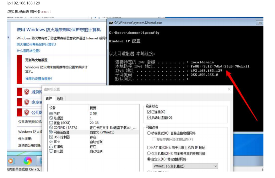The image size is (275, 178).
Task: Click the 自动检测 summary for 显示器
Action: point(96,151)
